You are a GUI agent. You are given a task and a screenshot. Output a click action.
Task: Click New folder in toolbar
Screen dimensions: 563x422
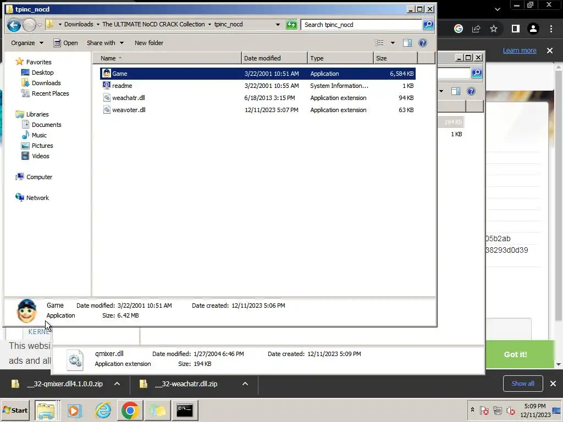pyautogui.click(x=149, y=43)
